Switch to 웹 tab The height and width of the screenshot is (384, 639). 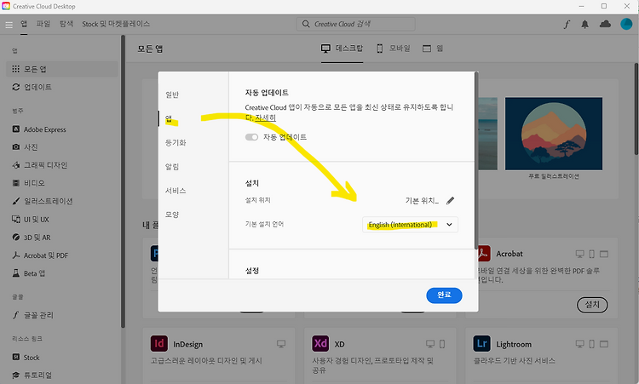pos(433,49)
